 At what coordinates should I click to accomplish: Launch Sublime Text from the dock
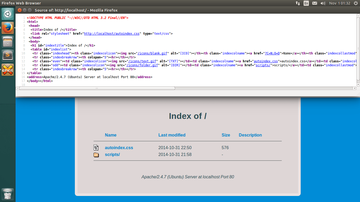[x=8, y=55]
